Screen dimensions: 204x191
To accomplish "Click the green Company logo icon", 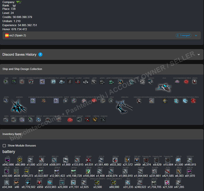I will [x=19, y=2].
